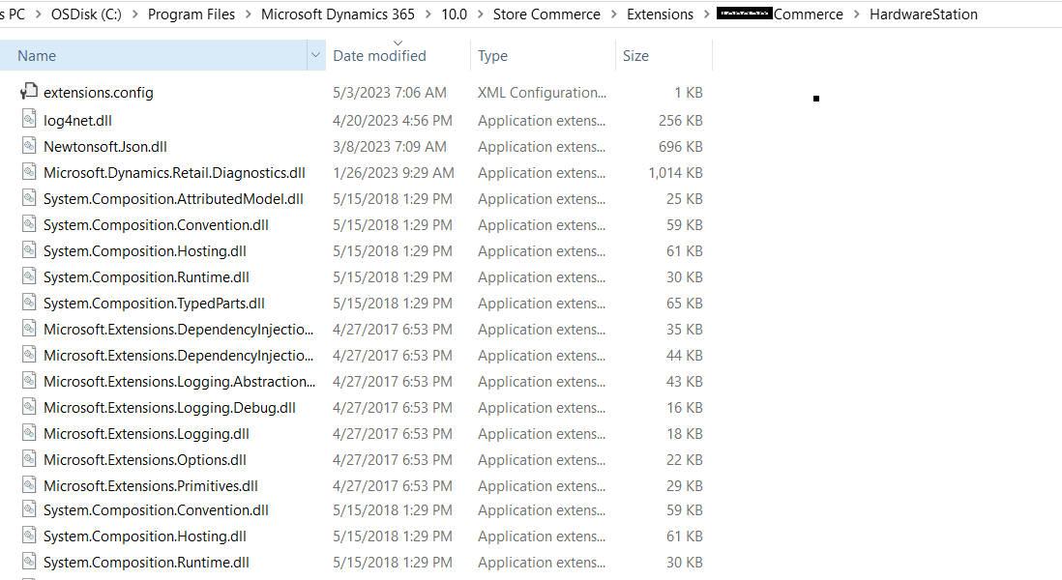
Task: Select Microsoft.Dynamics.Retail.Diagnostics.dll
Action: [174, 173]
